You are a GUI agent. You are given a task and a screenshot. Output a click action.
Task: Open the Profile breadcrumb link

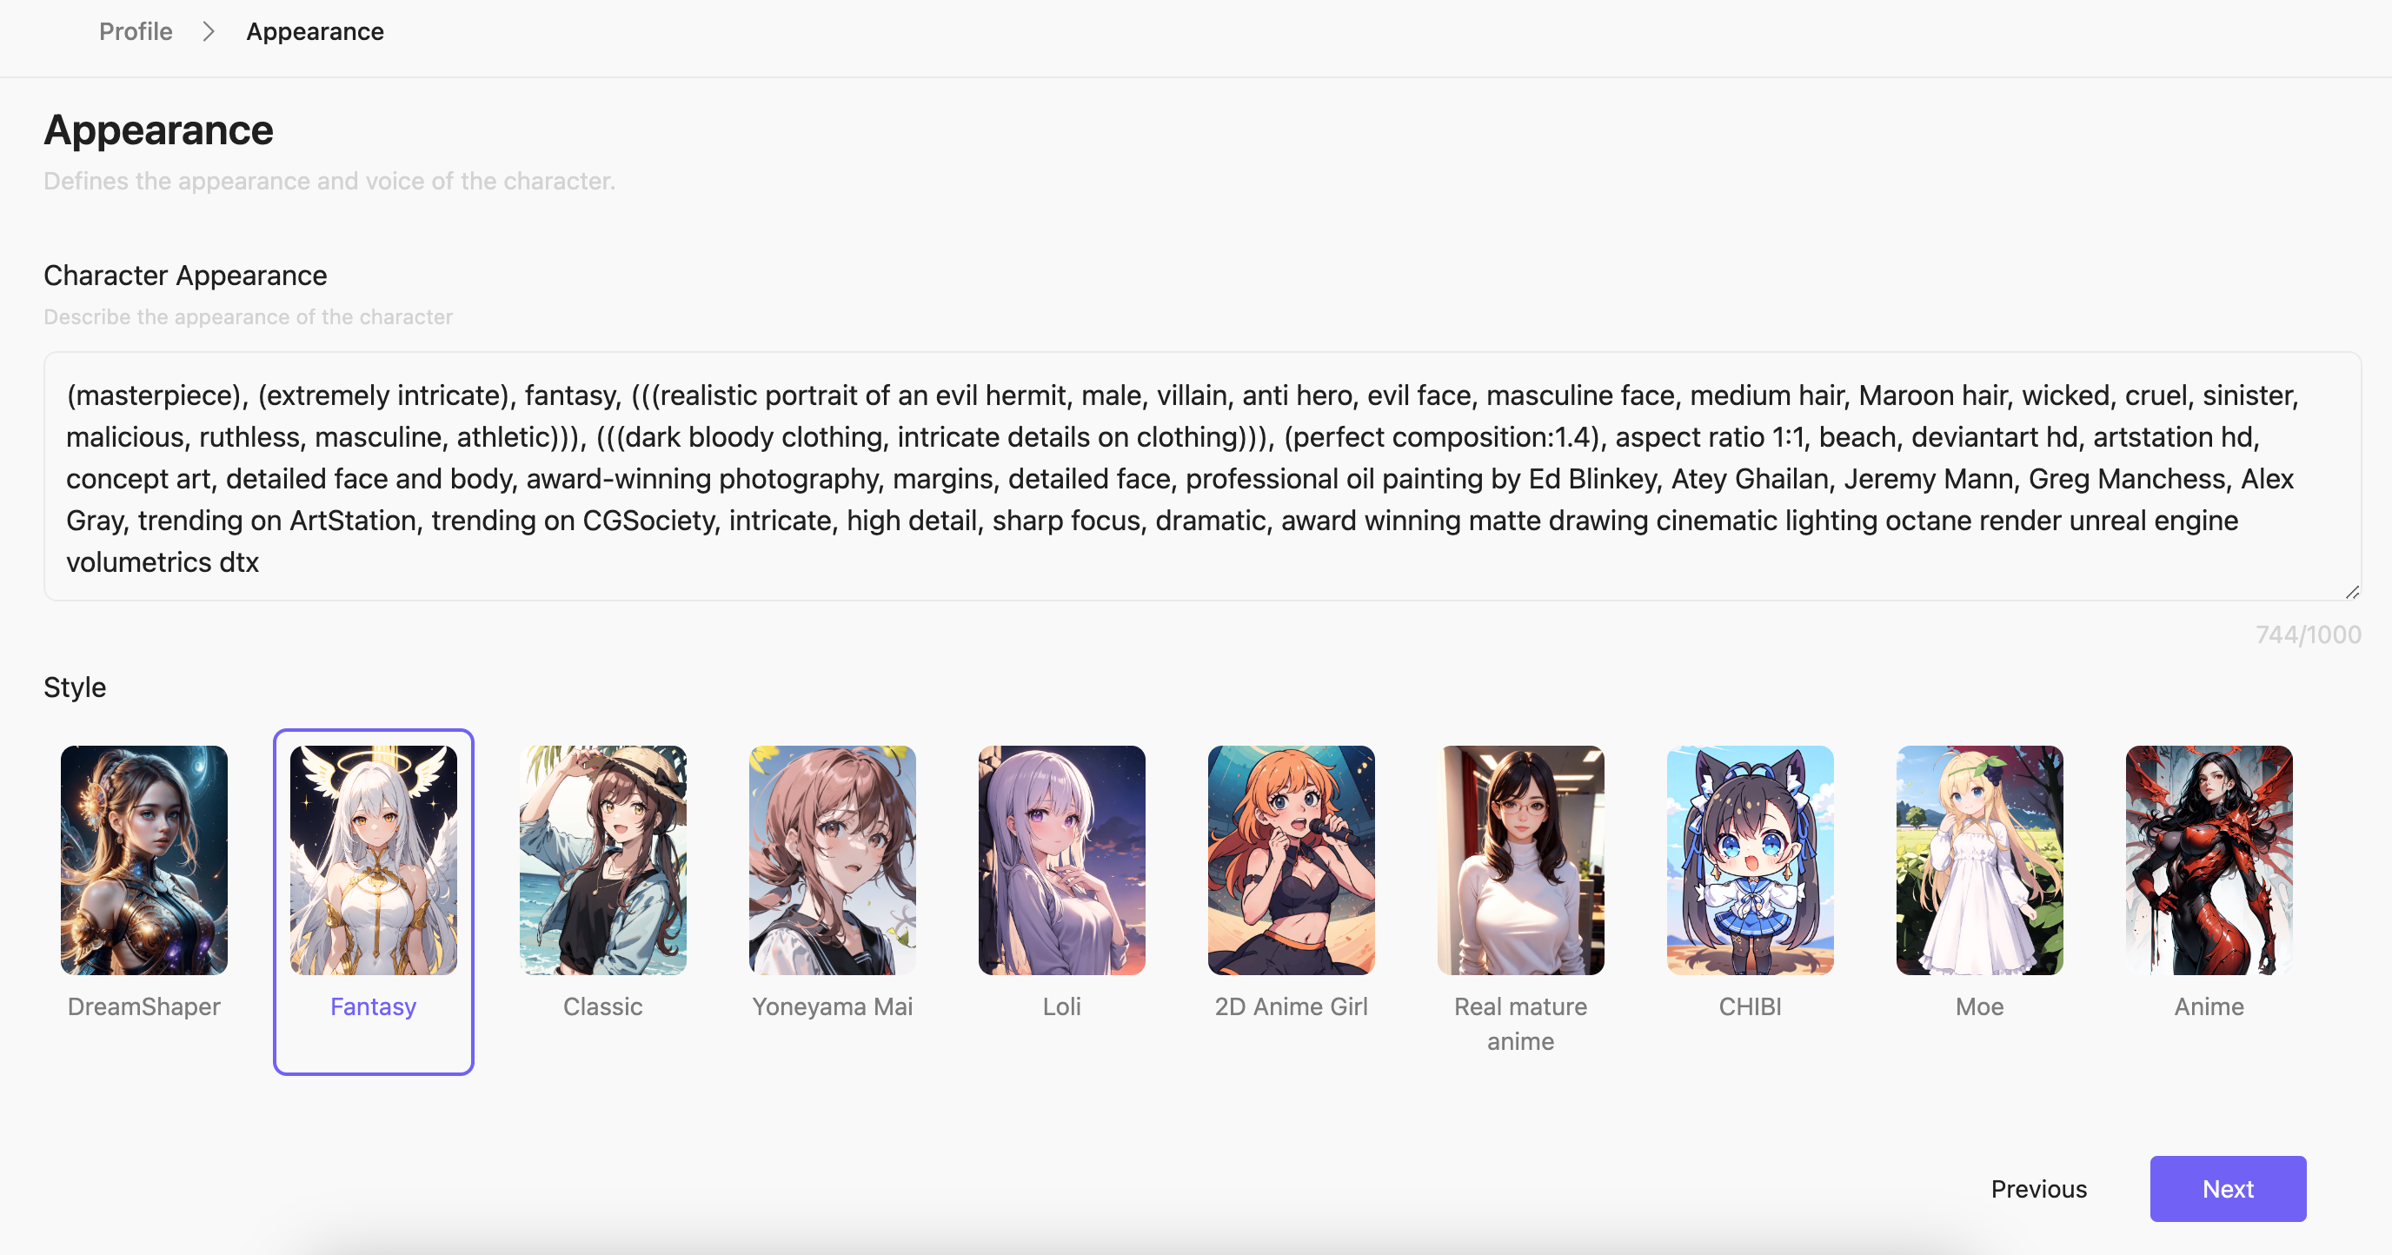point(136,31)
